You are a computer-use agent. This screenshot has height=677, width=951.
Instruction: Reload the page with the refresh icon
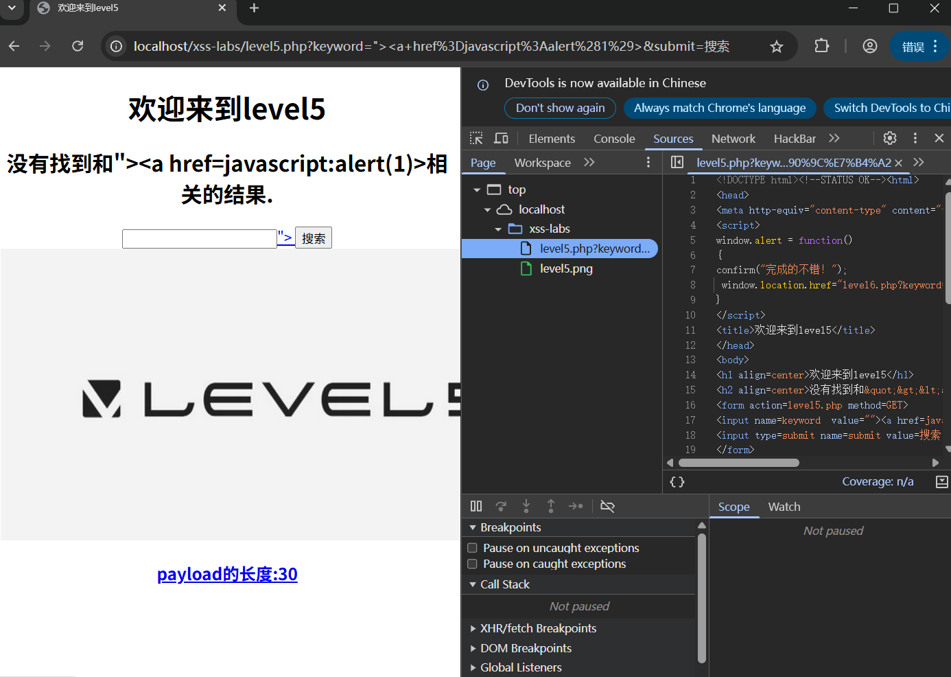pos(78,46)
